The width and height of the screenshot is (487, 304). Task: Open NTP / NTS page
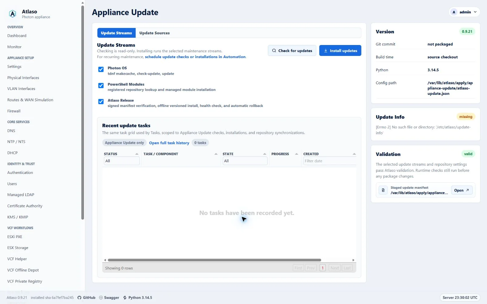pyautogui.click(x=16, y=142)
